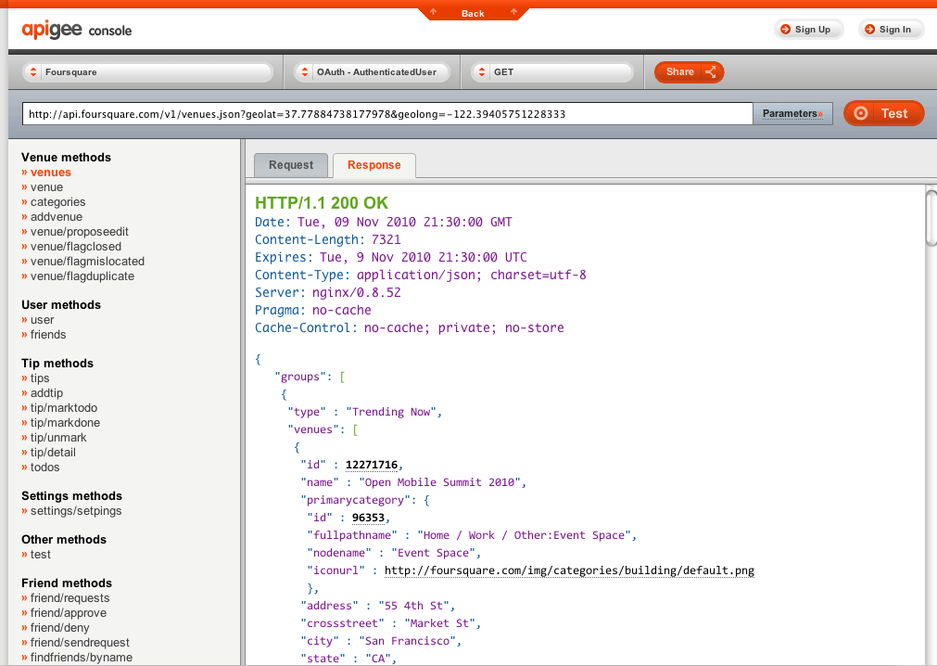Click the HTTP/1.1 200 OK status line
Viewport: 937px width, 666px height.
point(322,203)
